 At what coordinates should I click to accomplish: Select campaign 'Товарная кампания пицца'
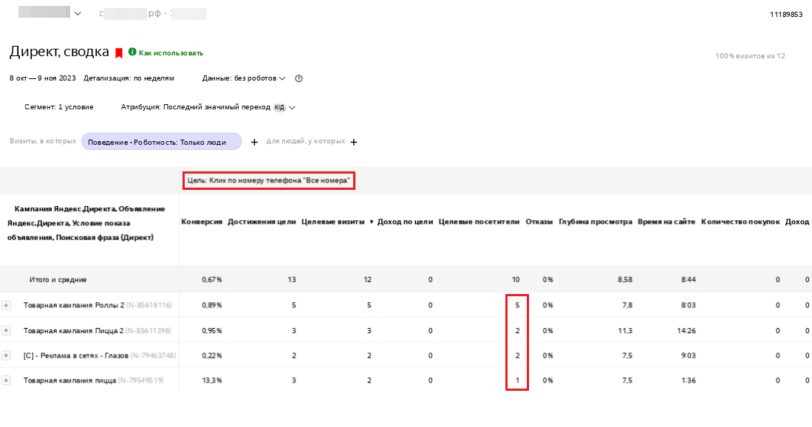(69, 380)
